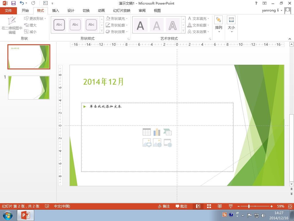Click the 2014年12月 title text
294x221 pixels.
coord(103,82)
